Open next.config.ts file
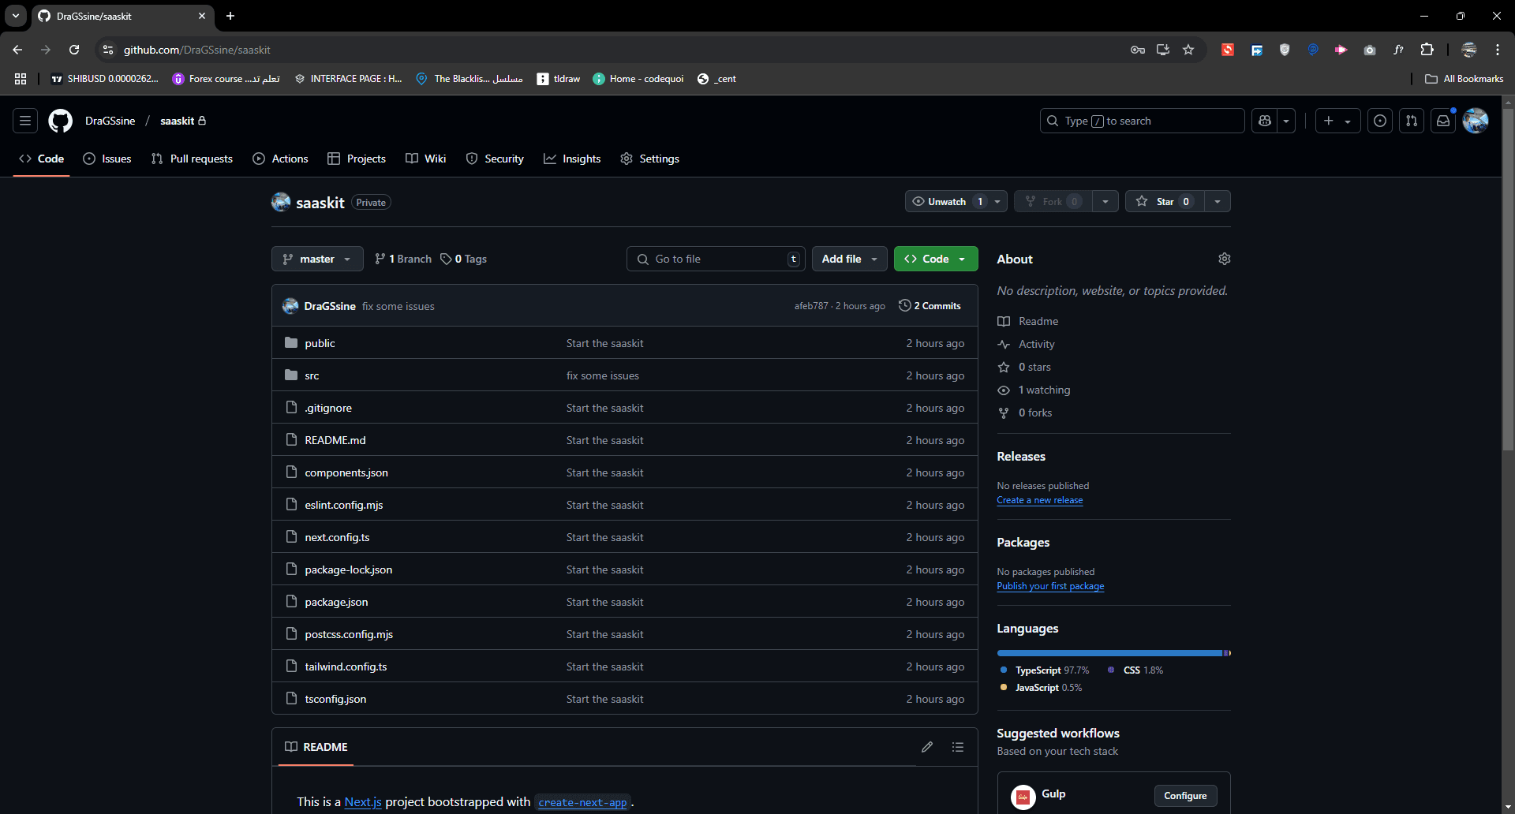Viewport: 1515px width, 814px height. pyautogui.click(x=337, y=537)
